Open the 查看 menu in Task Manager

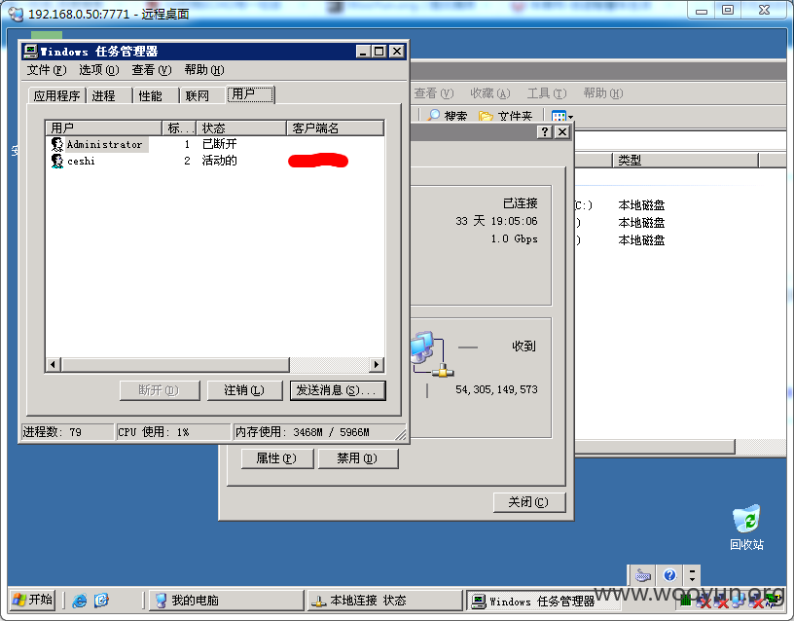coord(152,70)
